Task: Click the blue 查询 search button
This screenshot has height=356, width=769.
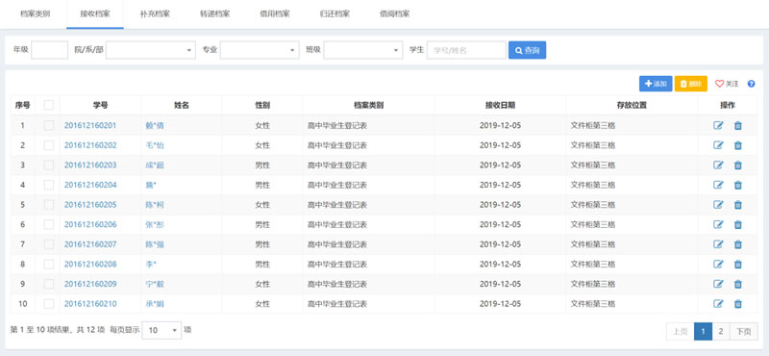Action: pyautogui.click(x=527, y=50)
